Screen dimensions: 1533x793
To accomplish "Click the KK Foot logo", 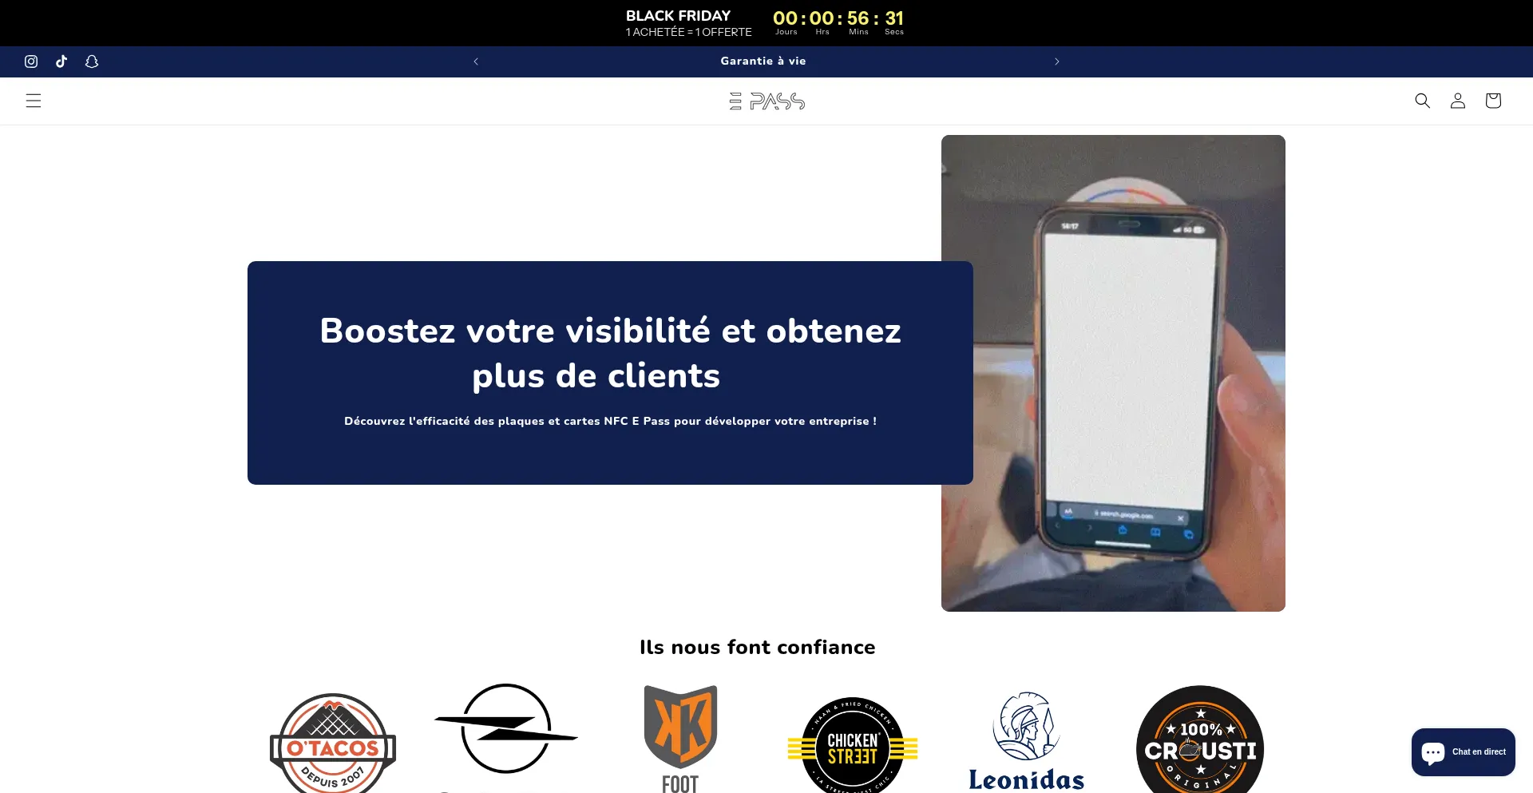I will pos(680,736).
